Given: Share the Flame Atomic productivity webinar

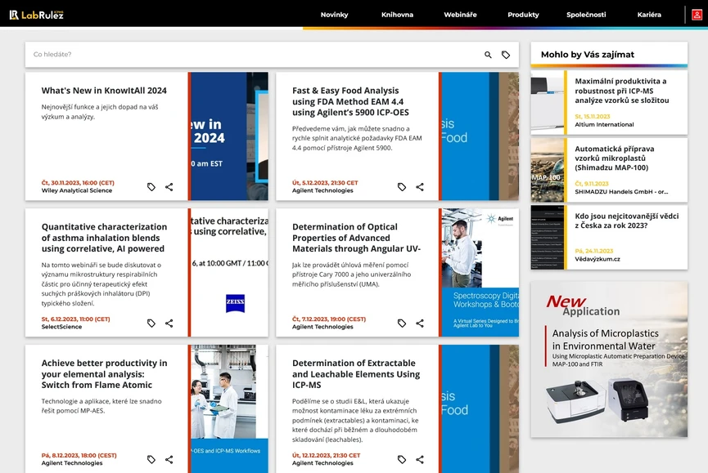Looking at the screenshot, I should click(x=169, y=459).
